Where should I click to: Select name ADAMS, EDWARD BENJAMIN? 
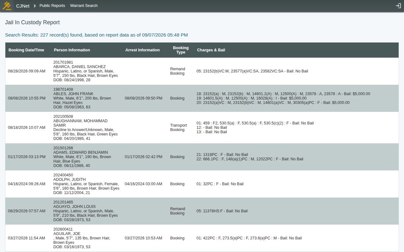(x=80, y=152)
